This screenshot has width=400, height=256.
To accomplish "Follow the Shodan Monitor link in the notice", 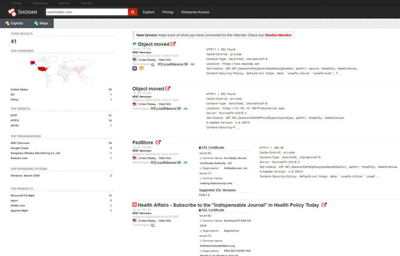I will point(278,35).
